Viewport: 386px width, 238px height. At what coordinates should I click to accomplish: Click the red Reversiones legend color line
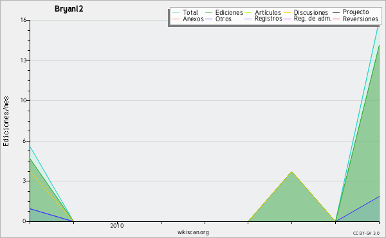[x=336, y=19]
